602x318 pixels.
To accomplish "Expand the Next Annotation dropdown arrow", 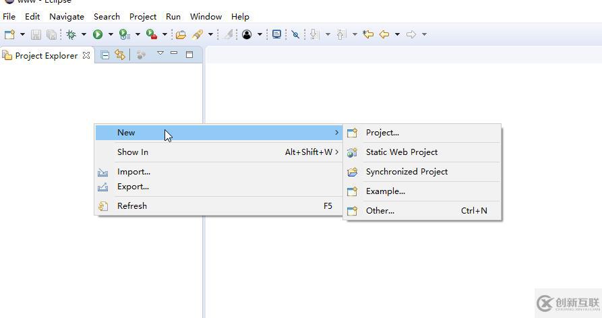I will coord(328,34).
